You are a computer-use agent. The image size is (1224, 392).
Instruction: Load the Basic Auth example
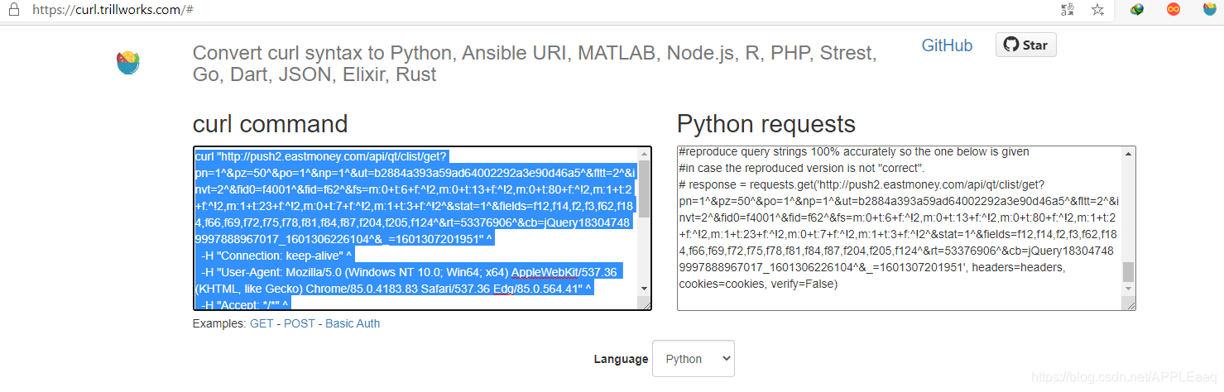pos(353,323)
